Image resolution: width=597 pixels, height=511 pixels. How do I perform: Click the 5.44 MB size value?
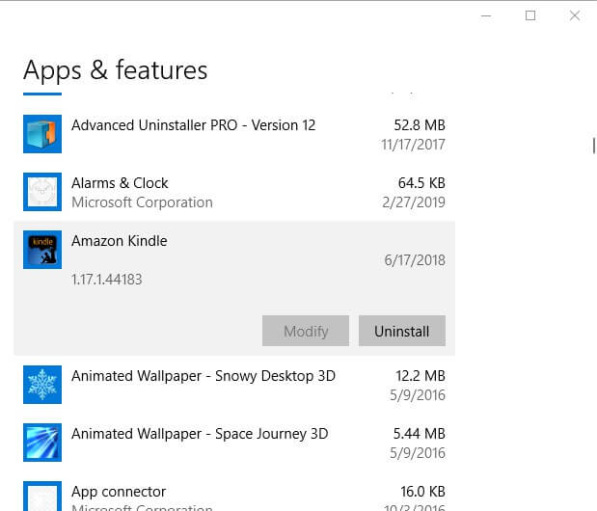pos(419,434)
